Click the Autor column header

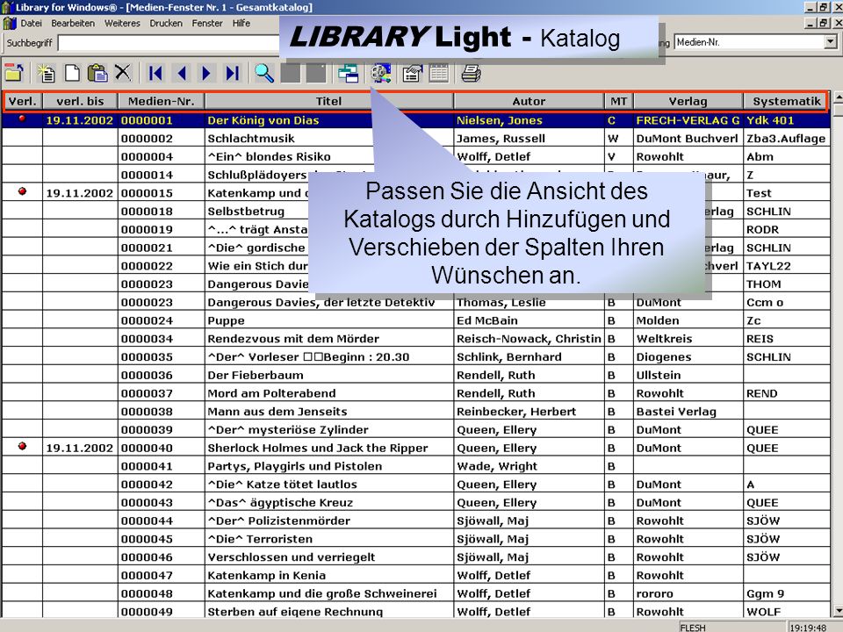pos(529,101)
